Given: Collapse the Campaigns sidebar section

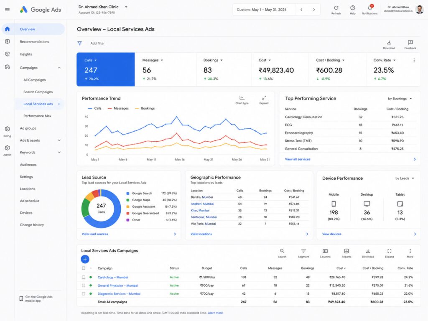Looking at the screenshot, I should (x=59, y=68).
